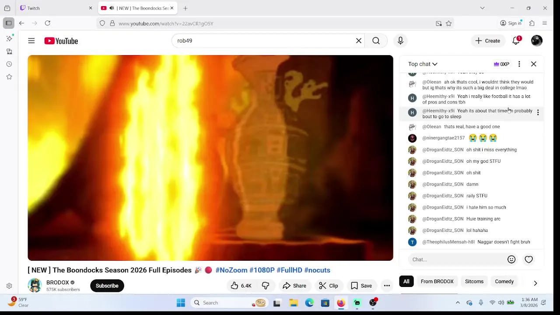Click the YouTube search magnifier button
This screenshot has width=560, height=315.
(376, 41)
